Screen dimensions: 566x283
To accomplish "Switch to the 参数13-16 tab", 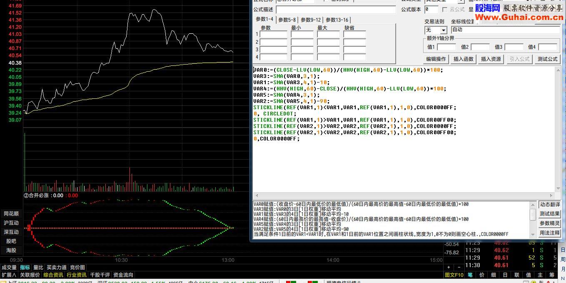I will point(337,20).
